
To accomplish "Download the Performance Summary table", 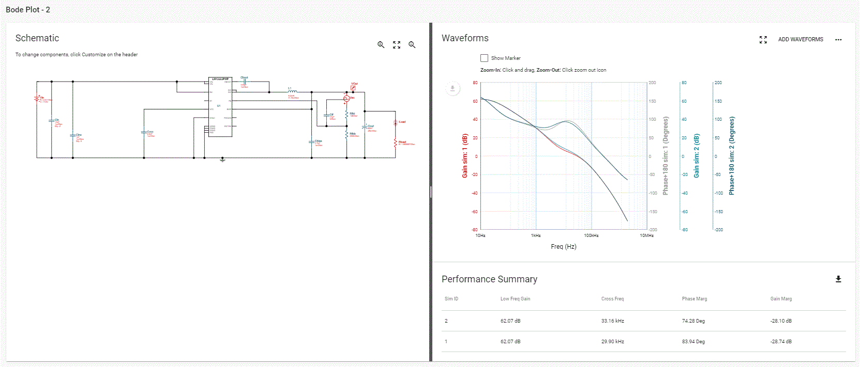I will coord(838,279).
